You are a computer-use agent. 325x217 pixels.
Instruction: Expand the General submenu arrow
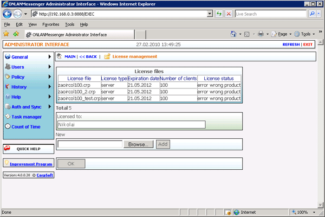coord(49,56)
